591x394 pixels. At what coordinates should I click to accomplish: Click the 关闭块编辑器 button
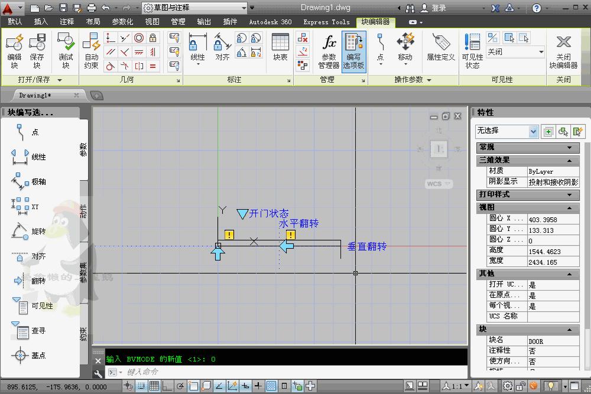(563, 50)
